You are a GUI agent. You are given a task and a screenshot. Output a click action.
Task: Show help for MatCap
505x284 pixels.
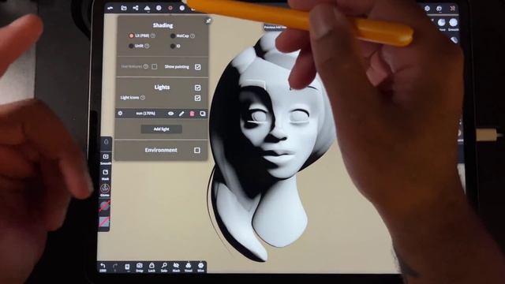(193, 36)
